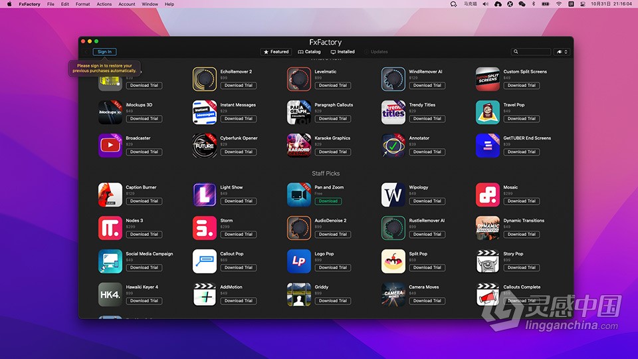Click the Dynamic Transitions icon
This screenshot has height=359, width=638.
(487, 228)
